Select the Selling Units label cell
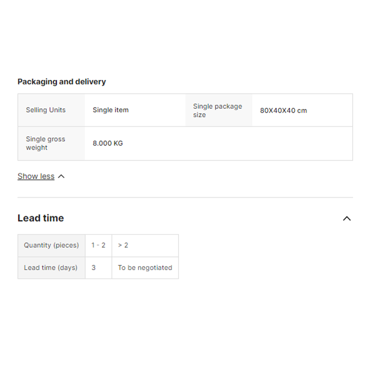 (x=46, y=110)
